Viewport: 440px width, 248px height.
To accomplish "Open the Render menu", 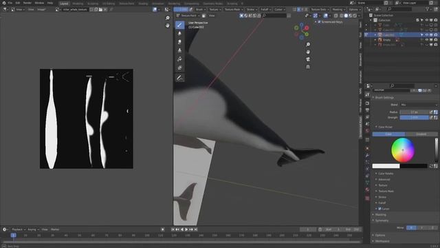I will (x=27, y=3).
